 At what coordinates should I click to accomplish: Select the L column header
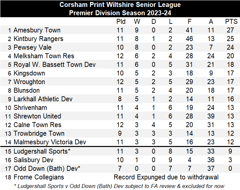170,22
